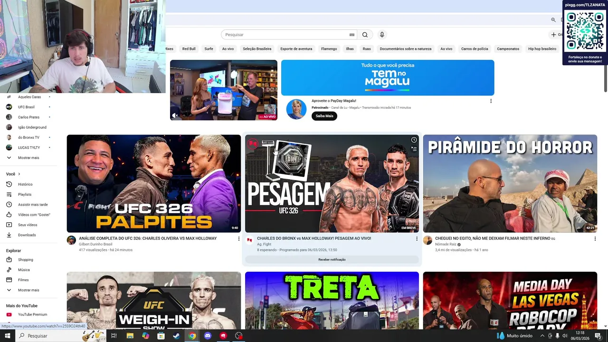This screenshot has width=608, height=342.
Task: Open Ag. Fight channel link
Action: point(265,244)
